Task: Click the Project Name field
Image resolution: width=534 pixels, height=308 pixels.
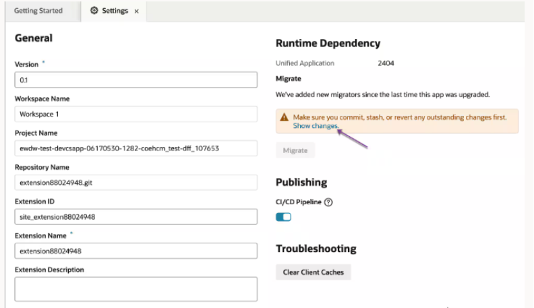Action: (x=136, y=148)
